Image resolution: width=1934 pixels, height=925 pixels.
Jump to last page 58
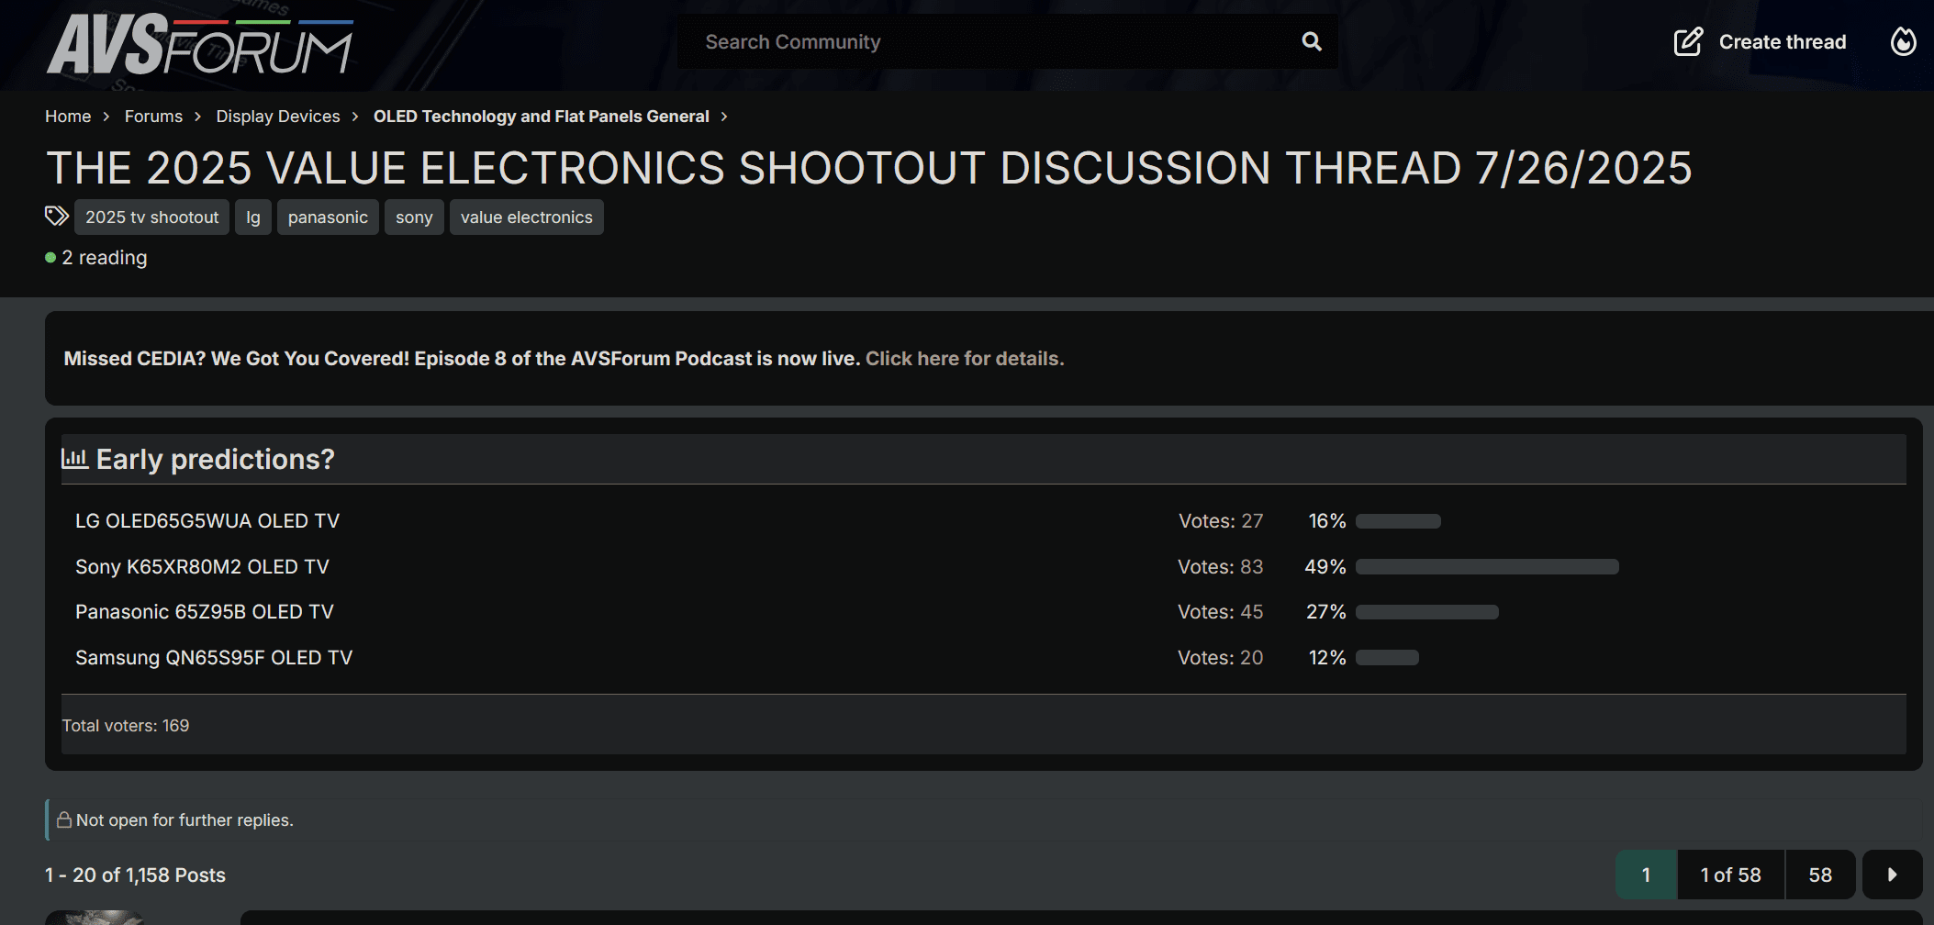tap(1820, 875)
